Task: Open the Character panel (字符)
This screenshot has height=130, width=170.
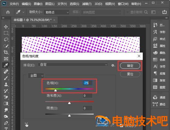Action: coord(159,67)
